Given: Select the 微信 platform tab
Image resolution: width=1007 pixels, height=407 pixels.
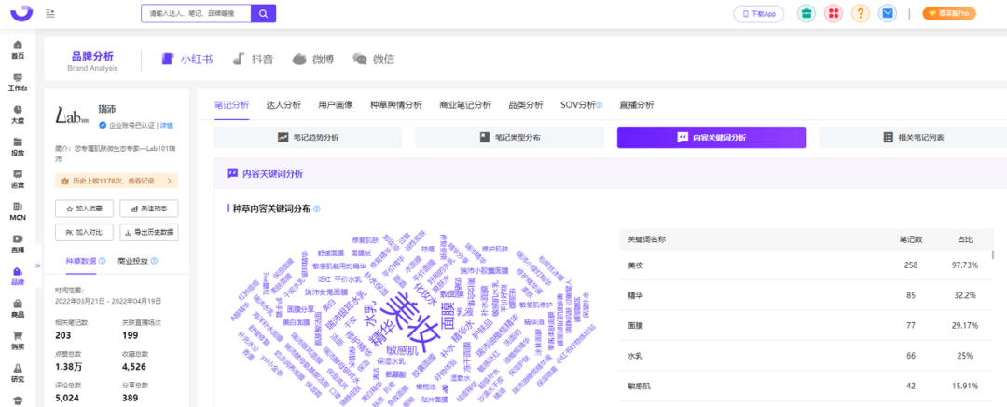Looking at the screenshot, I should 374,59.
